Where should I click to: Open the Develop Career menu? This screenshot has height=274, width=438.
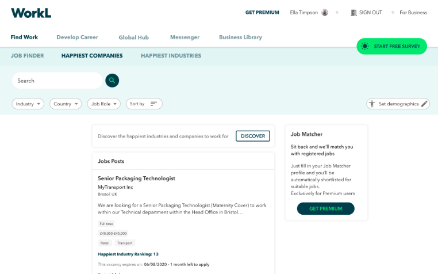click(x=77, y=37)
